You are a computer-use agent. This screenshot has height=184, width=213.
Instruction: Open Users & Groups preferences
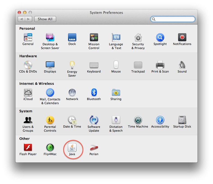[28, 120]
